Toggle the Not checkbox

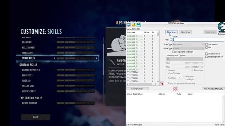[x=206, y=48]
